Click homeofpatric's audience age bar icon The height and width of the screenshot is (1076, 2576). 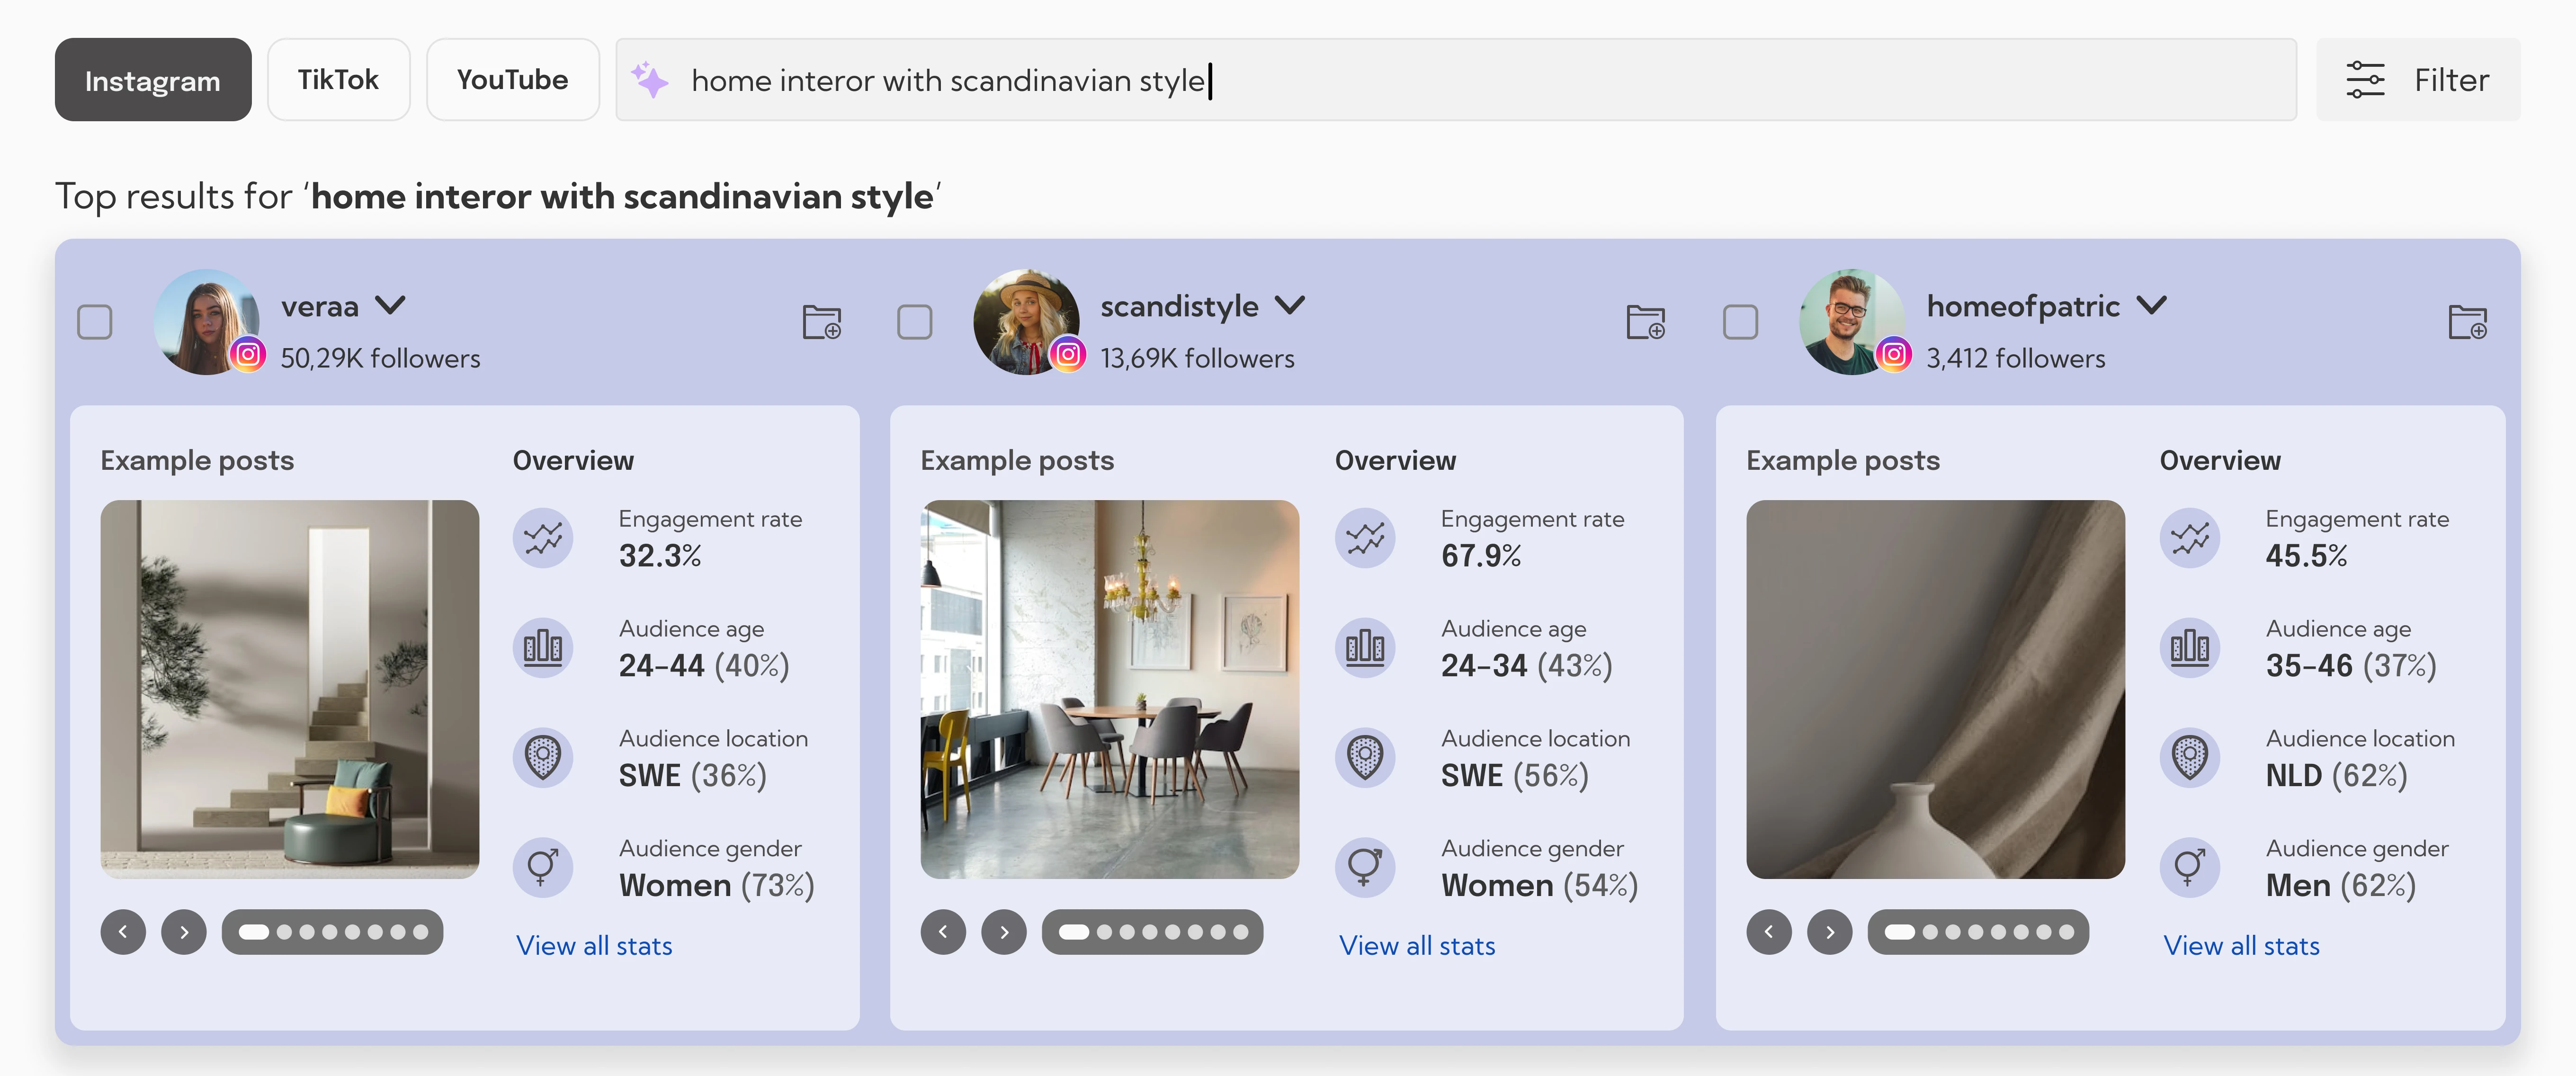[x=2190, y=647]
